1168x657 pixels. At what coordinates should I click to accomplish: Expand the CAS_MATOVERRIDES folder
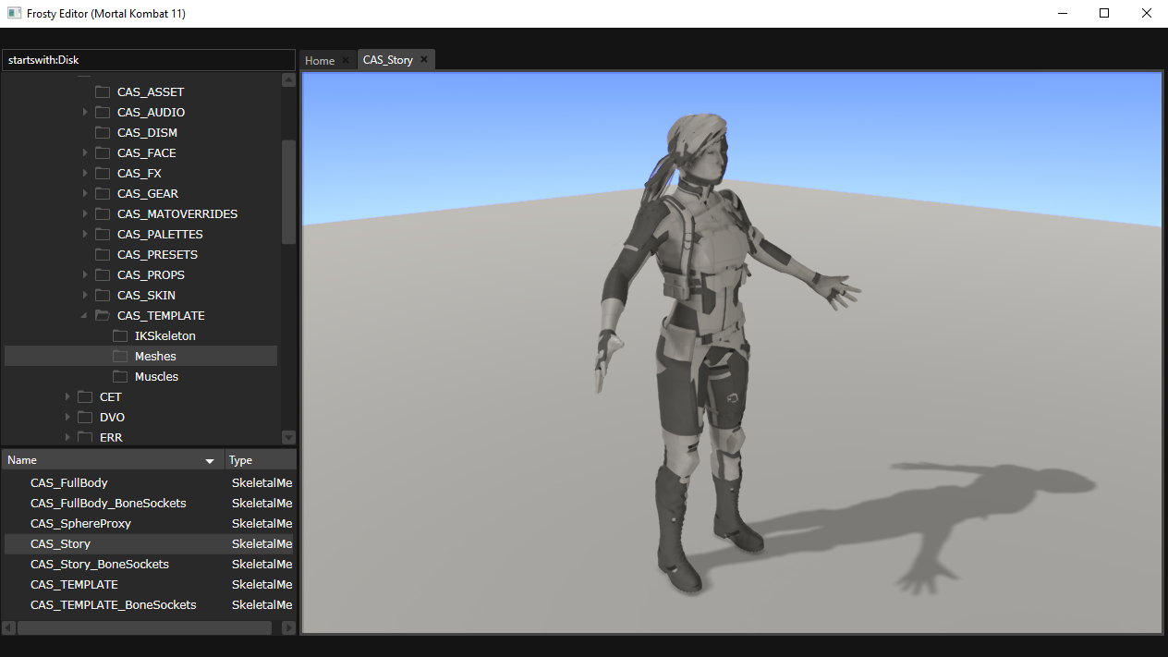pos(85,214)
